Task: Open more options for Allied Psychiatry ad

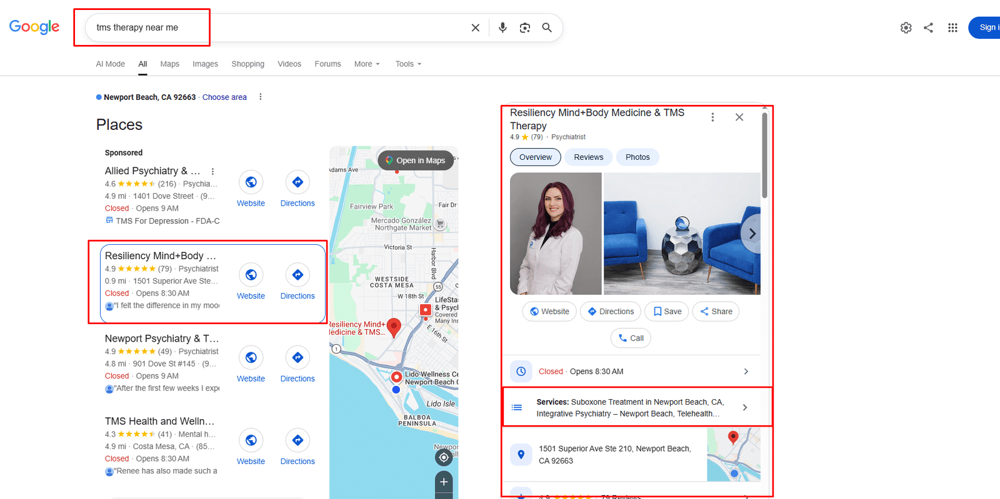Action: tap(212, 171)
